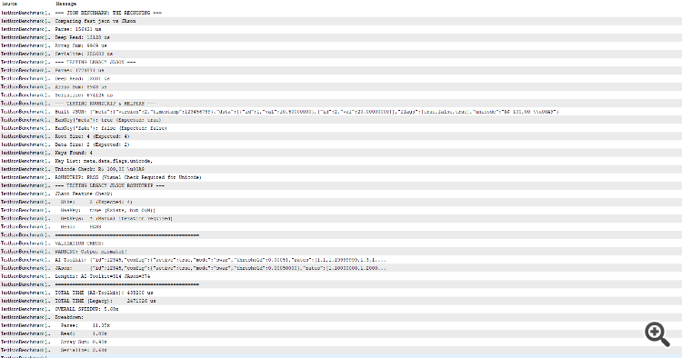
Task: Select the 'JSON BENCHMARK: THE RECKONING' log row
Action: click(341, 13)
